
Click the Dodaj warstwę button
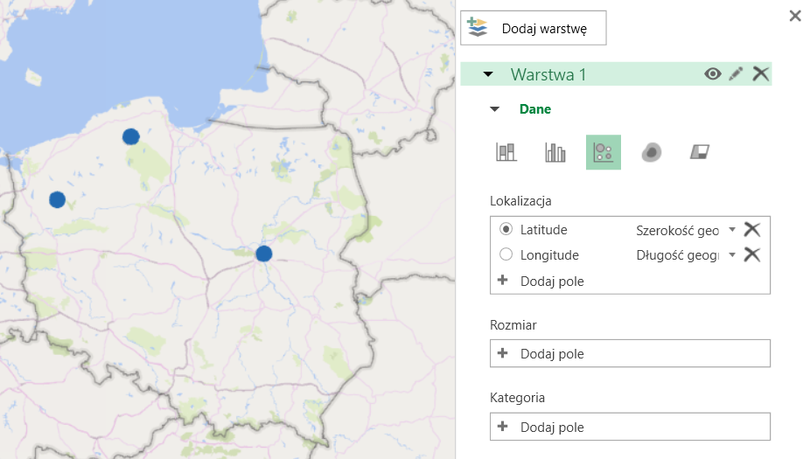(533, 28)
